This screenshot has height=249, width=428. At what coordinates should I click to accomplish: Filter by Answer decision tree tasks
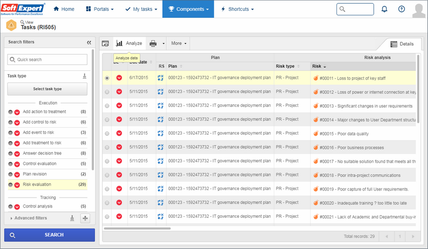tap(48, 153)
